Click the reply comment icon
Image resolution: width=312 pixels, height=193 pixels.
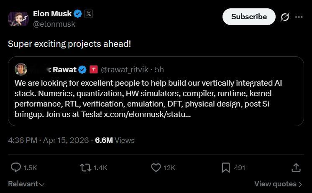tap(16, 168)
